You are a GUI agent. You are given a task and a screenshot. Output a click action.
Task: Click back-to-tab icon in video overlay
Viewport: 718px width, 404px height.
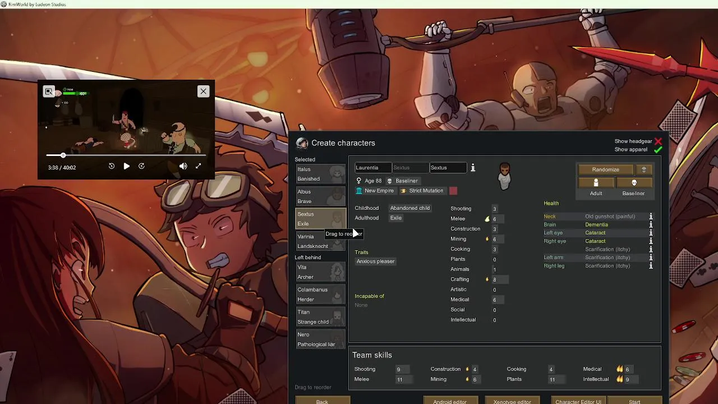pos(49,91)
